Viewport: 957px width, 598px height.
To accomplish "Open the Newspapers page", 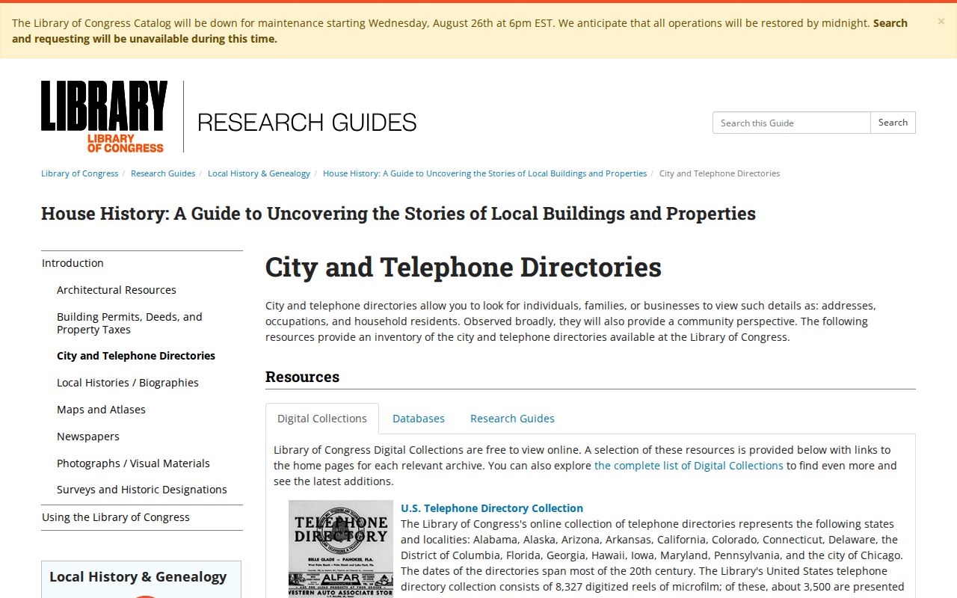I will click(x=88, y=437).
